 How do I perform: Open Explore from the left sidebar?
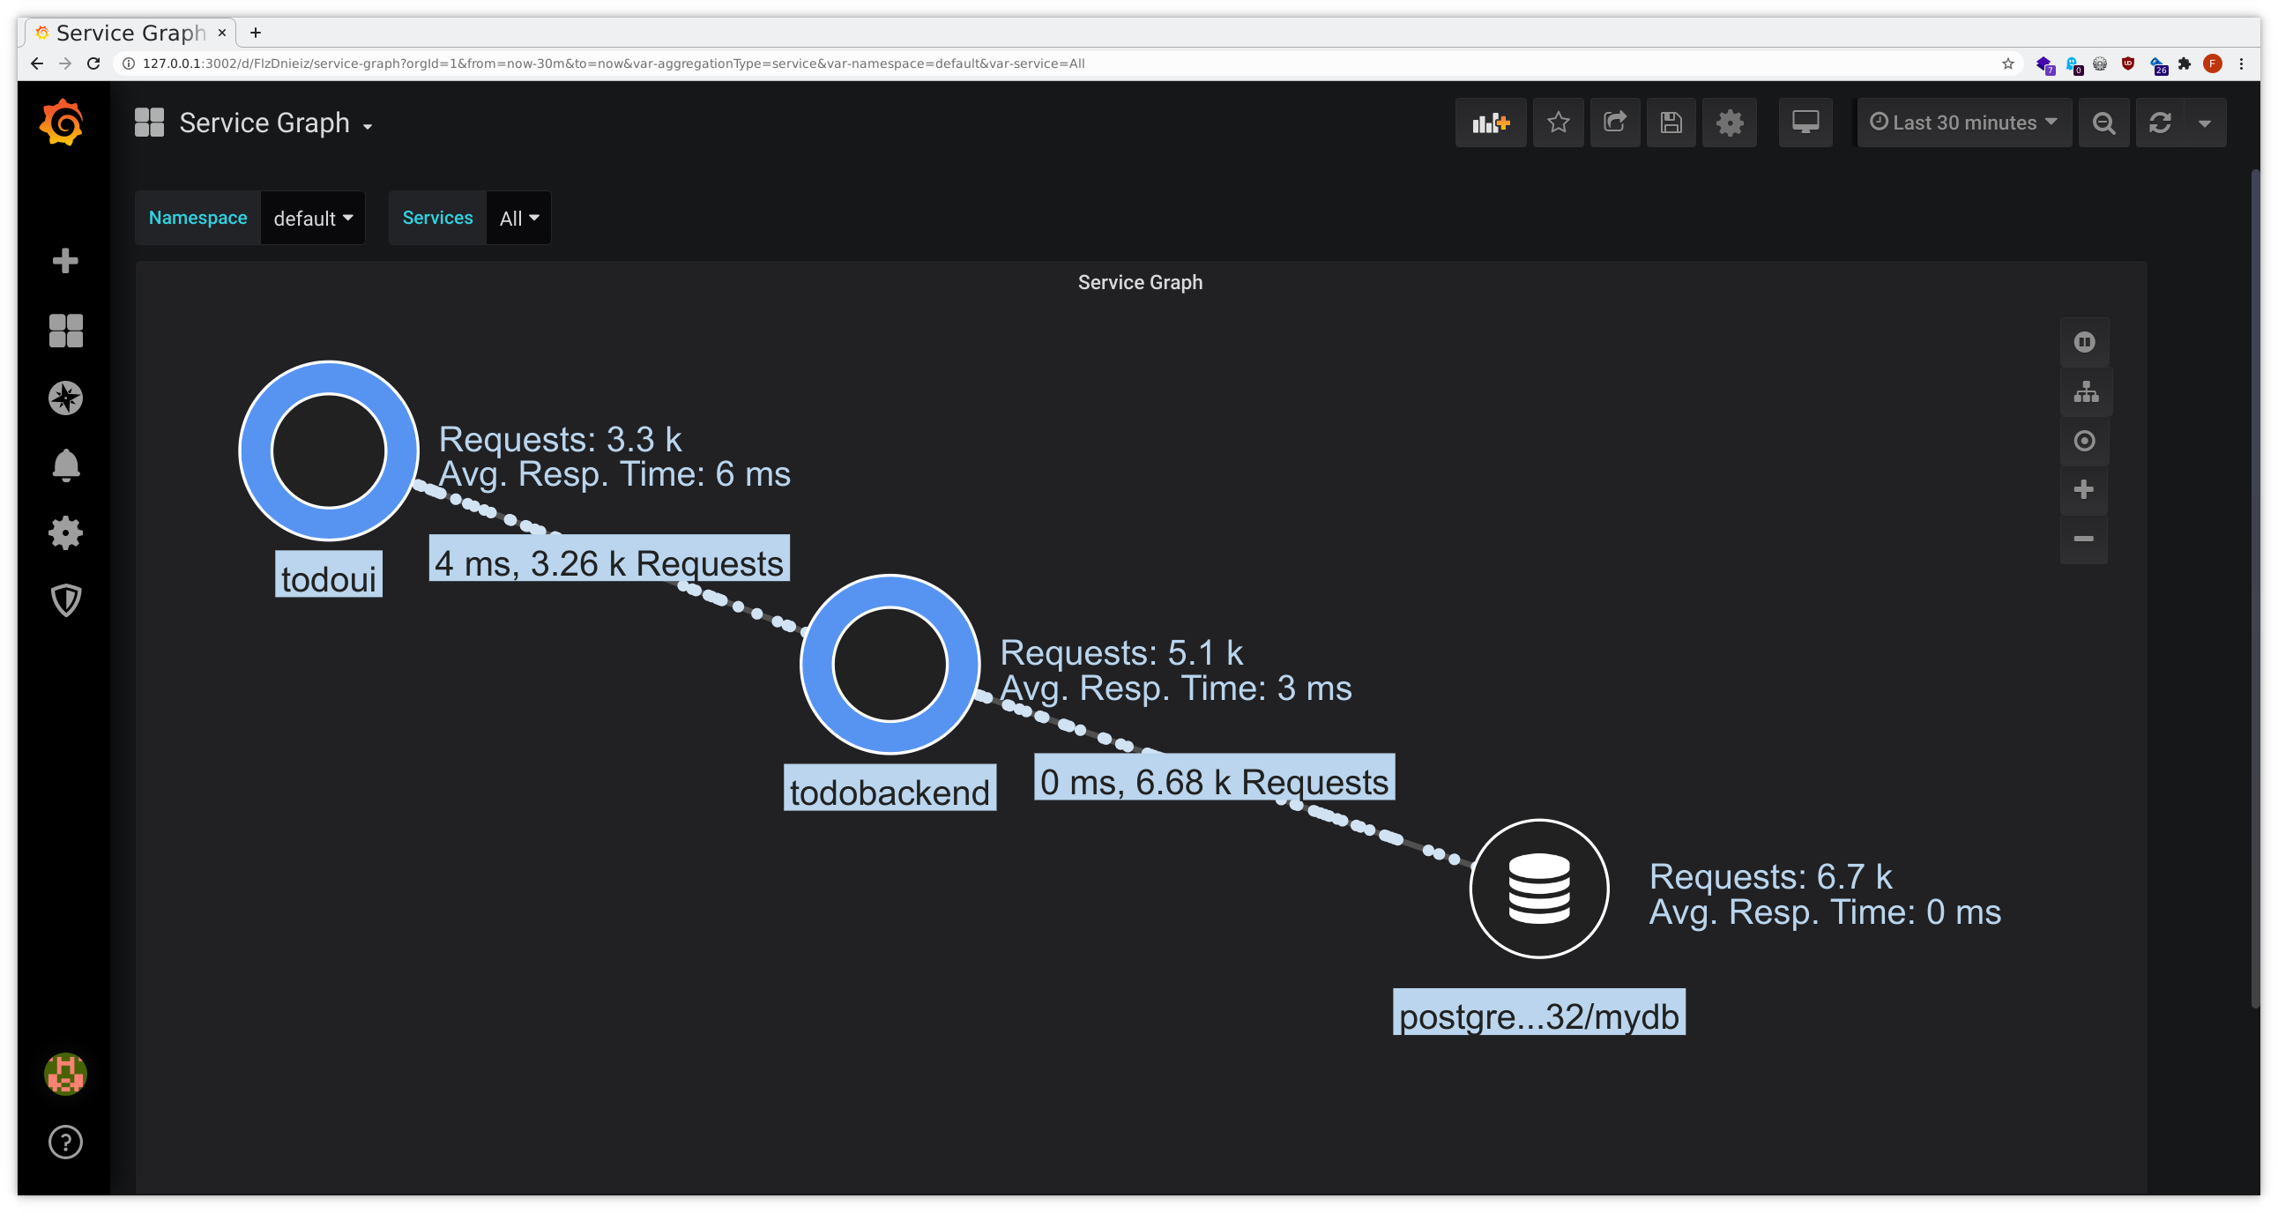[x=65, y=397]
